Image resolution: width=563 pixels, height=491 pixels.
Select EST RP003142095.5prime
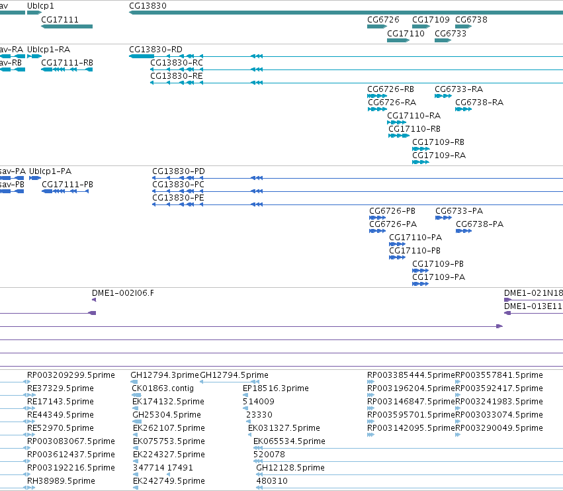click(411, 429)
